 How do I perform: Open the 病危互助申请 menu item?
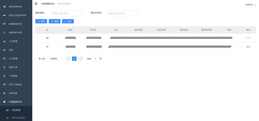pyautogui.click(x=16, y=7)
